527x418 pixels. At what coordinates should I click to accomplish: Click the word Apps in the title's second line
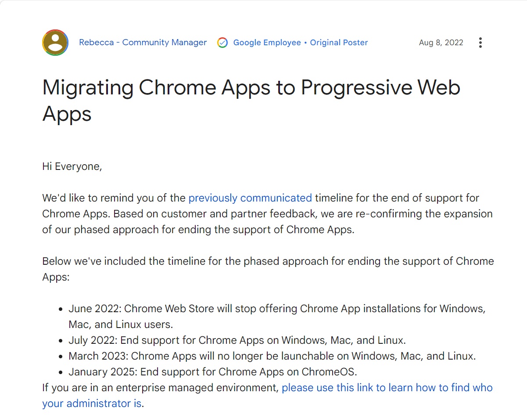click(x=67, y=114)
